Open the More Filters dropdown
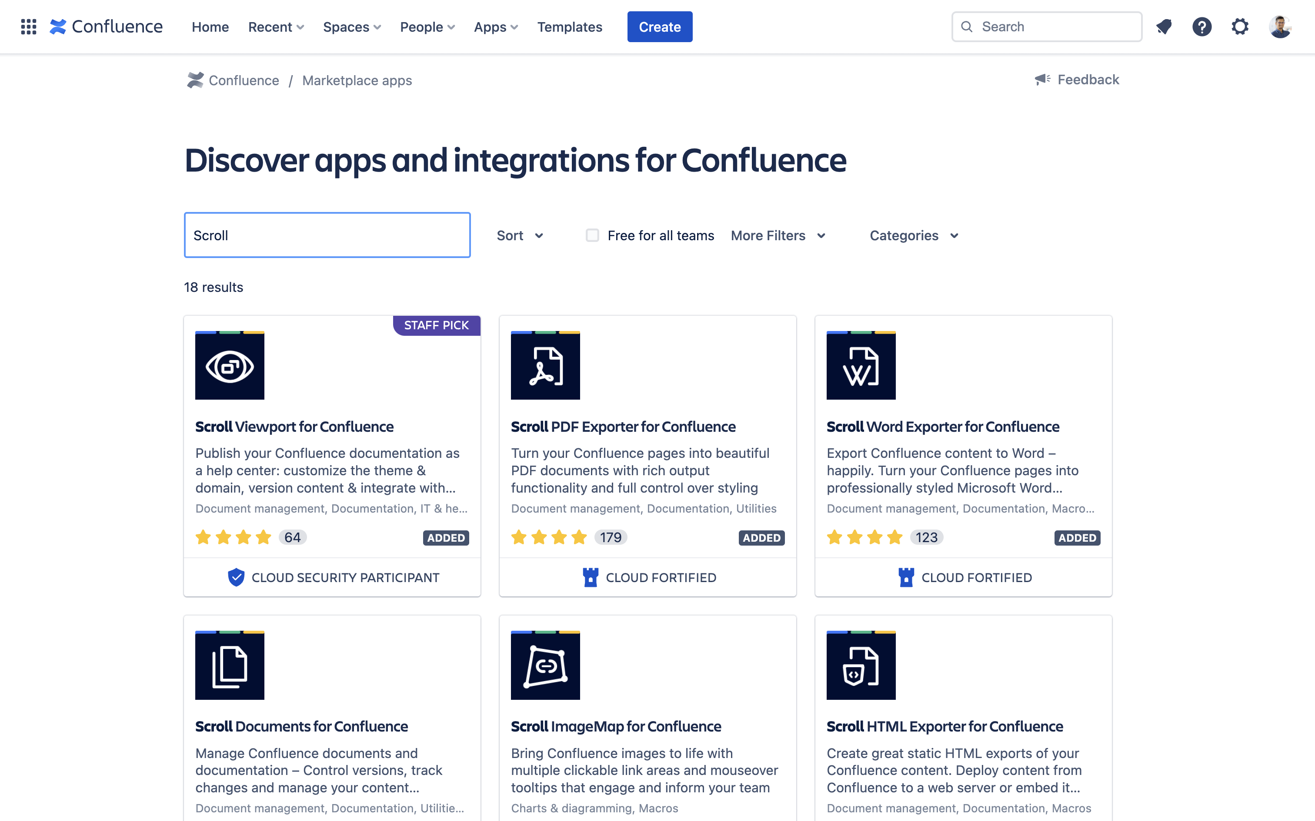Viewport: 1315px width, 821px height. (778, 235)
